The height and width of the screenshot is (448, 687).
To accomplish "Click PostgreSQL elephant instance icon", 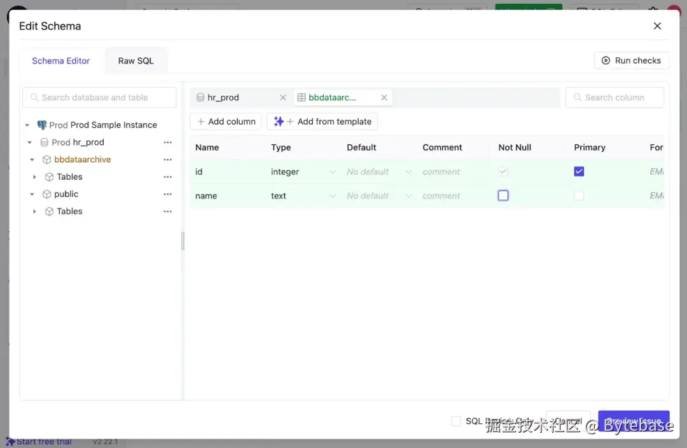I will pyautogui.click(x=41, y=125).
